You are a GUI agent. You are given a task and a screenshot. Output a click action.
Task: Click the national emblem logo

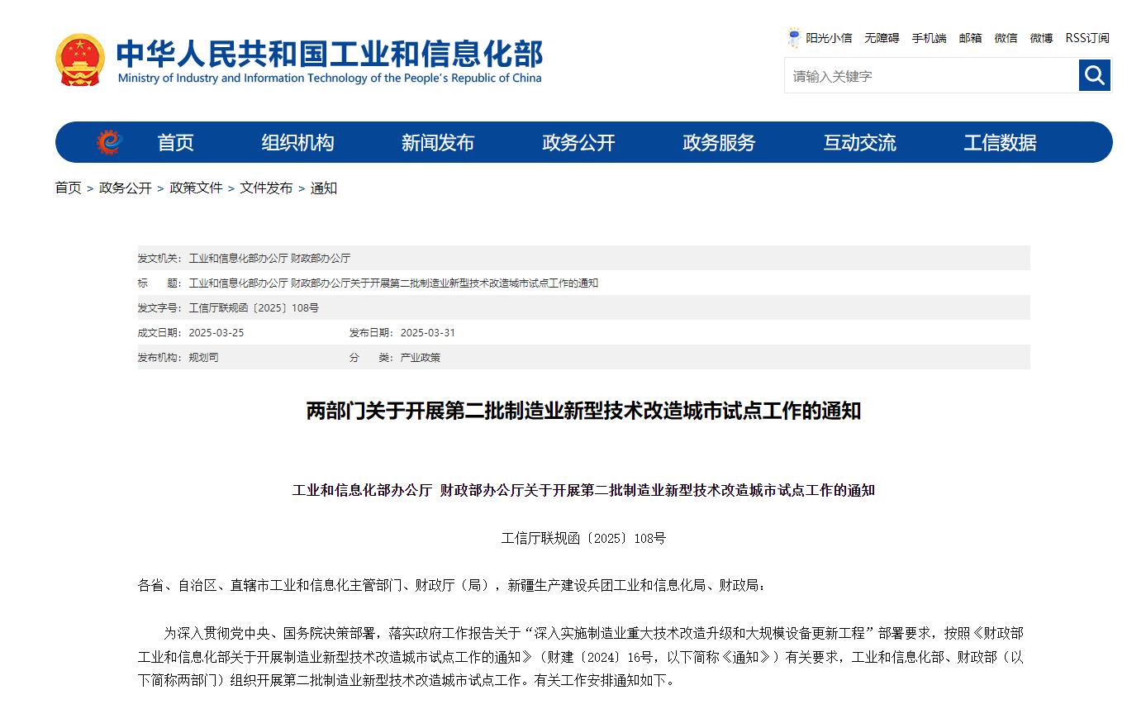tap(80, 59)
